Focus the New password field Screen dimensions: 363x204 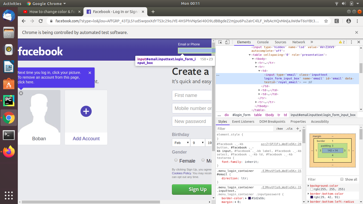coord(192,121)
